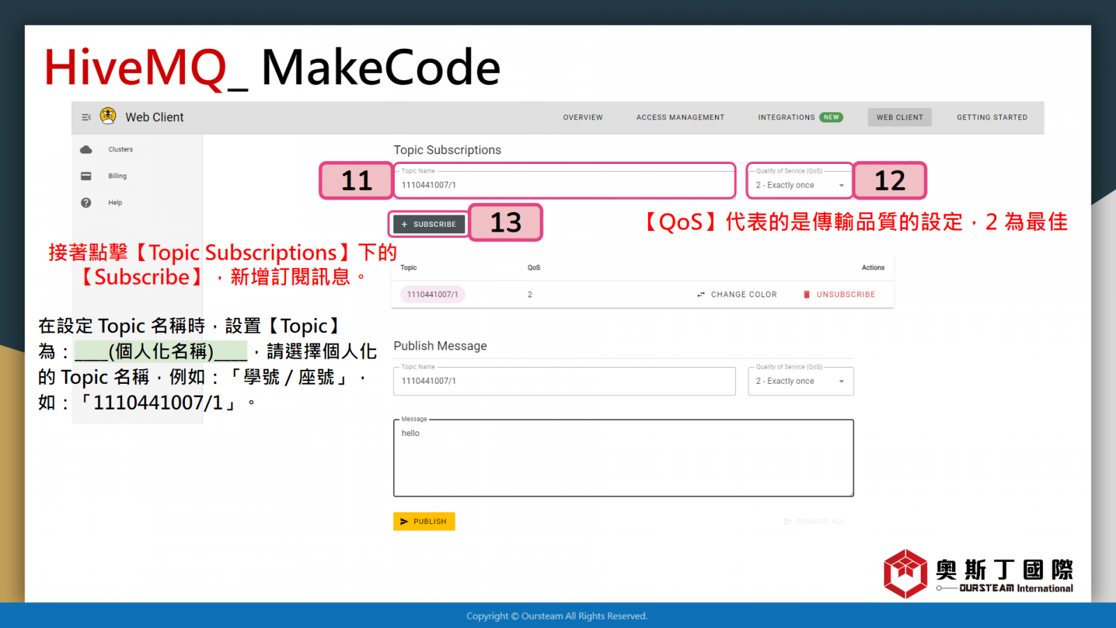Click the 1110441007/1 topic chip
The width and height of the screenshot is (1116, 628).
point(432,294)
